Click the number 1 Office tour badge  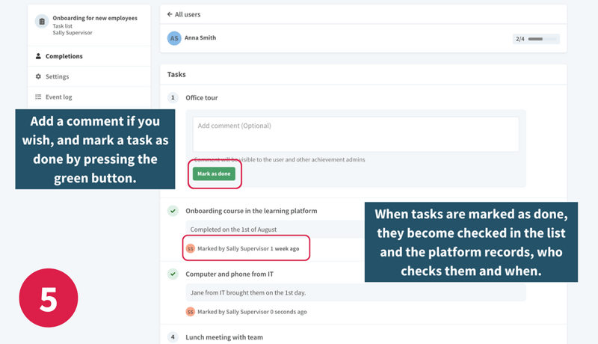click(173, 98)
